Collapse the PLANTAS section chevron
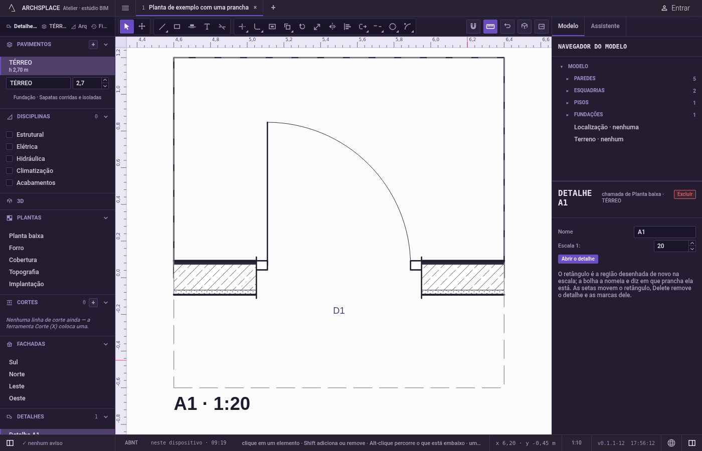The height and width of the screenshot is (451, 702). (x=106, y=218)
